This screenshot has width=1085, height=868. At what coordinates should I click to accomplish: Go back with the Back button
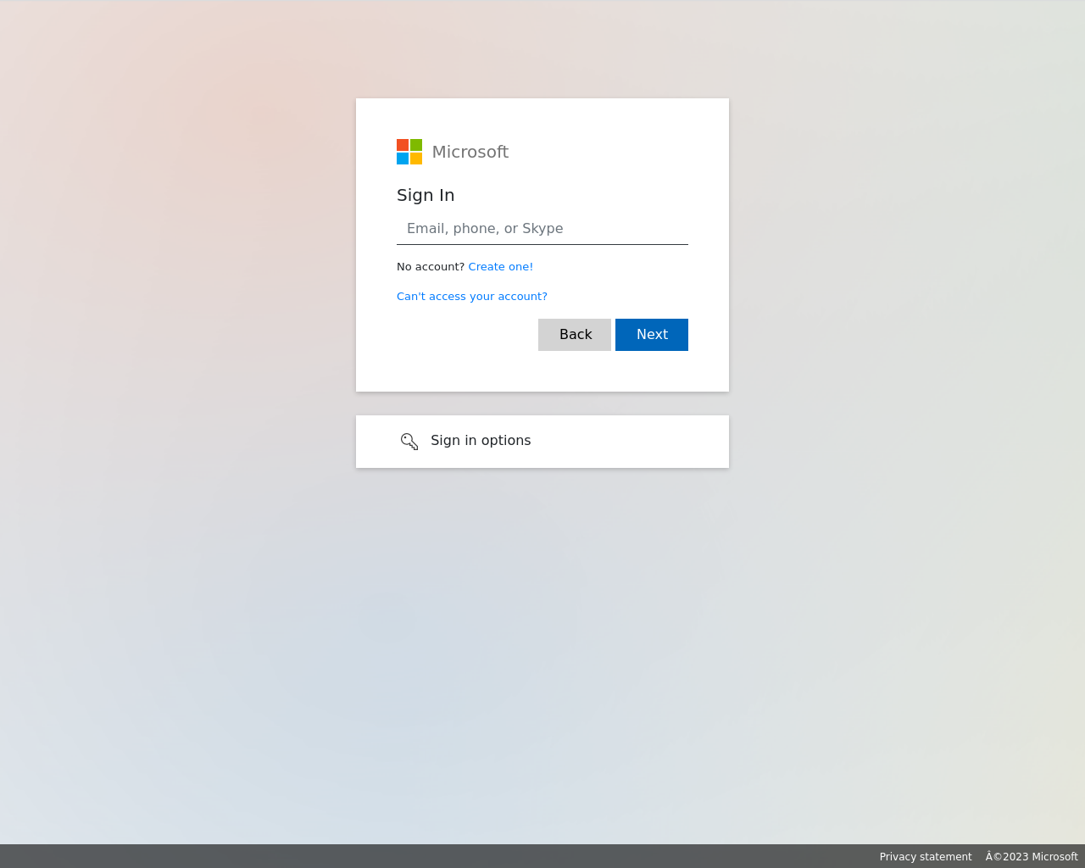pyautogui.click(x=575, y=335)
